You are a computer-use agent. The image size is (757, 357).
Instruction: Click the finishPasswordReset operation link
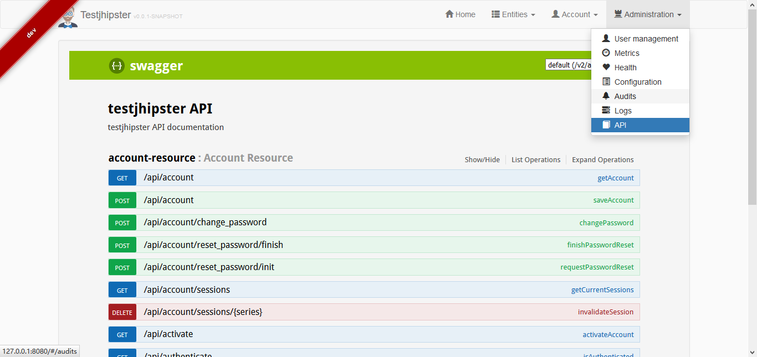click(x=601, y=245)
